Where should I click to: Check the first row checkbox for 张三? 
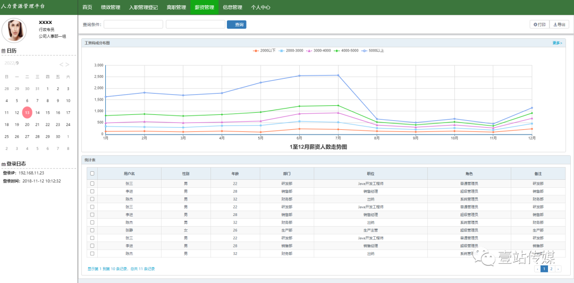tap(92, 184)
